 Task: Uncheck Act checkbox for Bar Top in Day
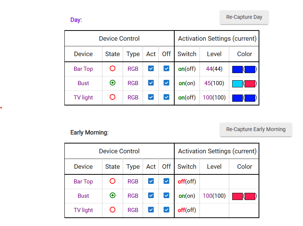point(151,69)
